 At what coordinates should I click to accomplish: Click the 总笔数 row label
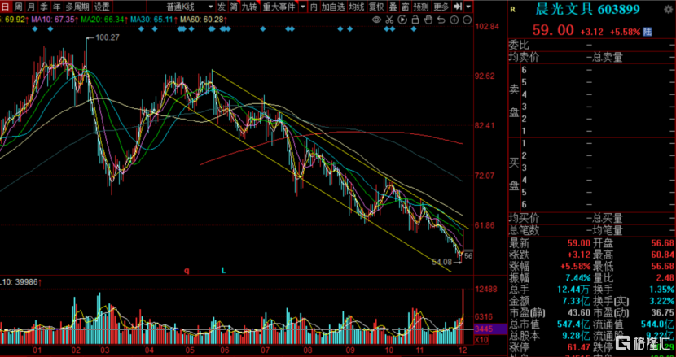point(524,230)
